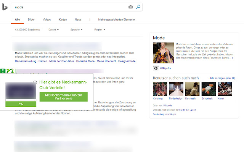Switch to the Bilder tab

[31, 19]
